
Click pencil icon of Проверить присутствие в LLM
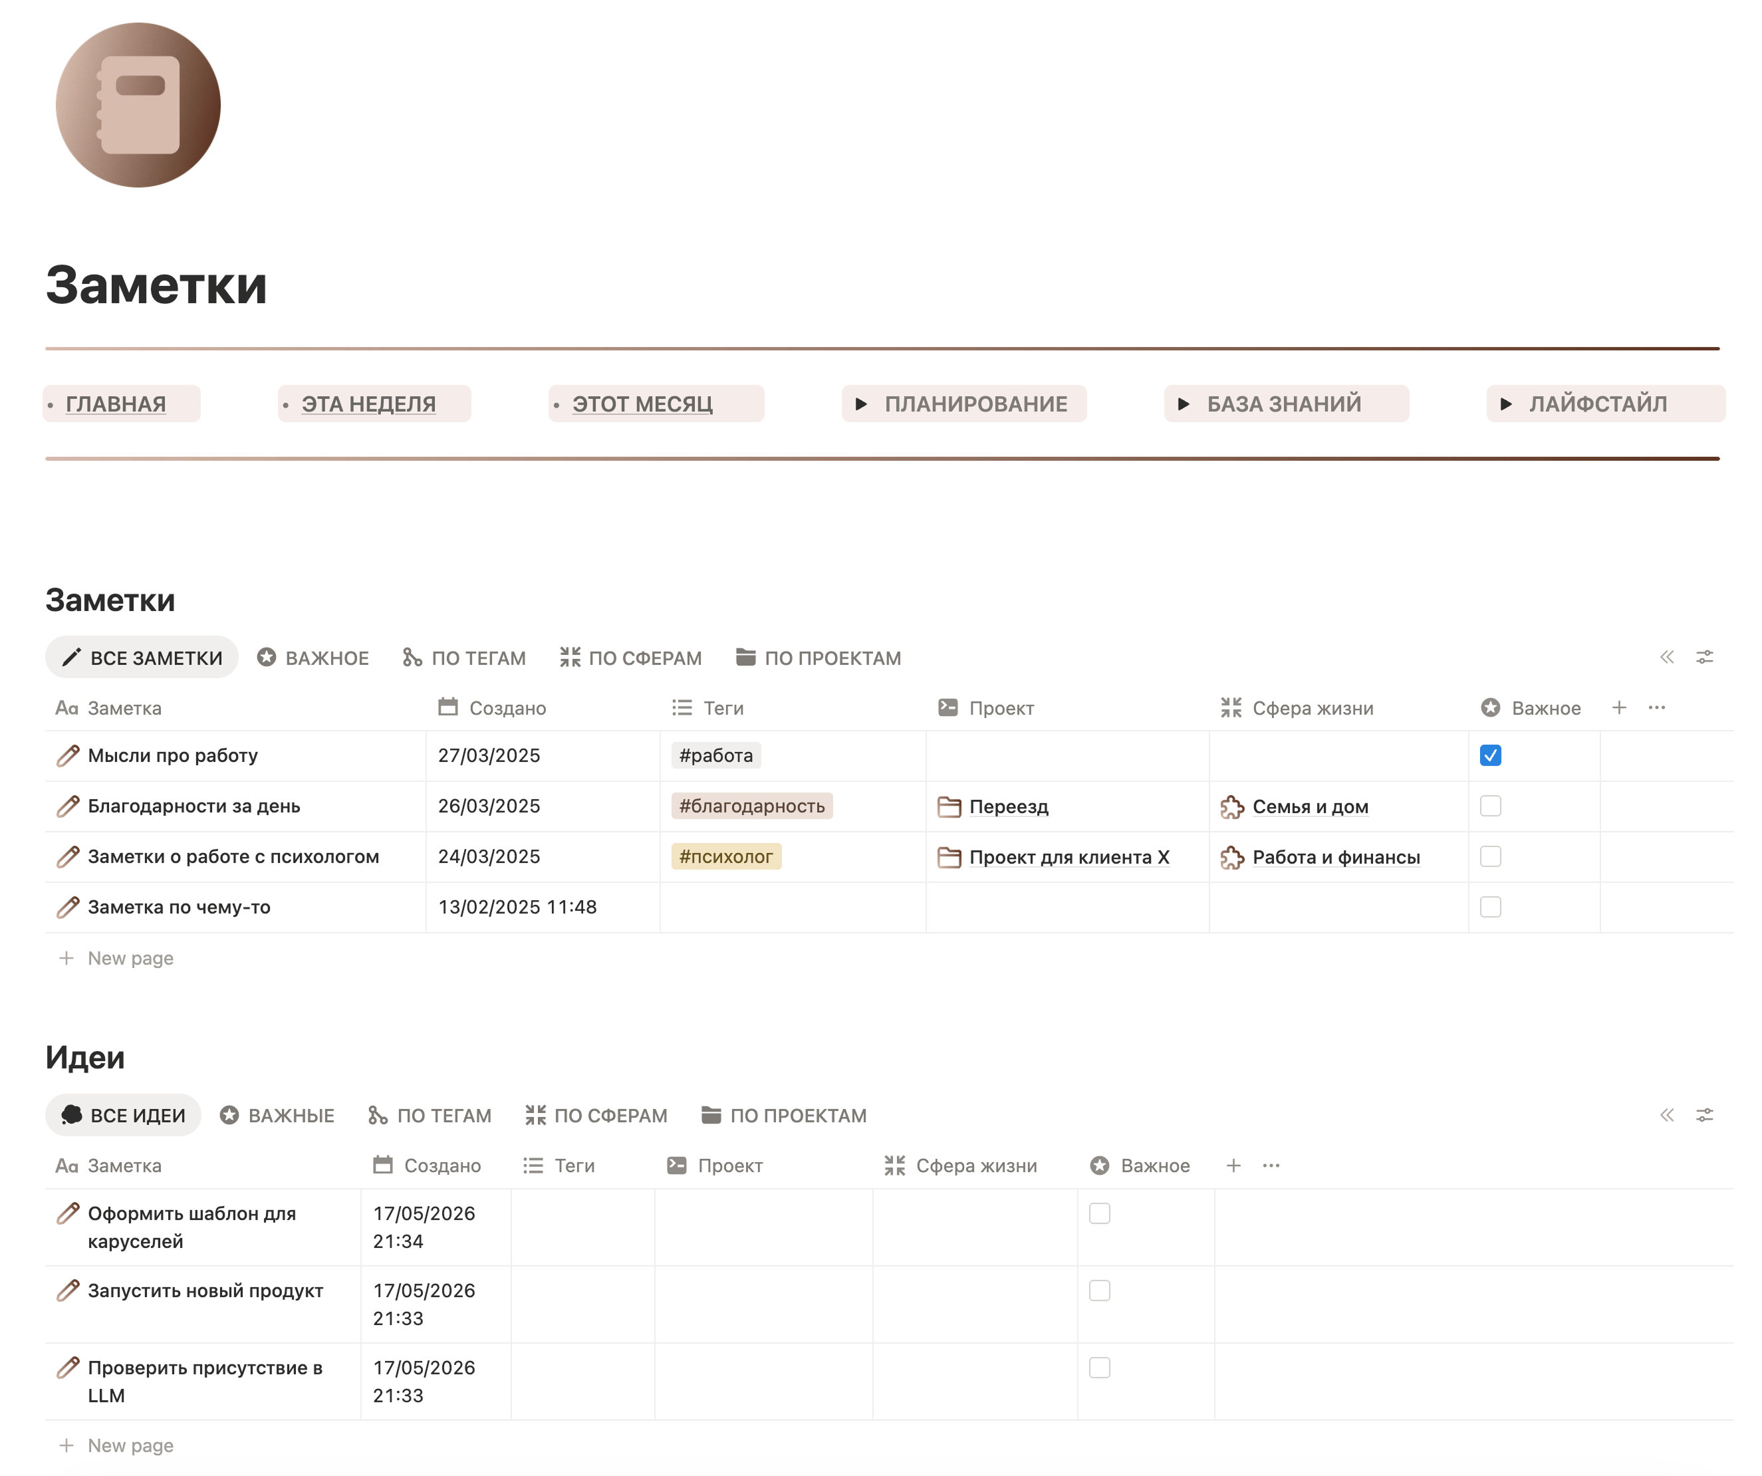(68, 1368)
